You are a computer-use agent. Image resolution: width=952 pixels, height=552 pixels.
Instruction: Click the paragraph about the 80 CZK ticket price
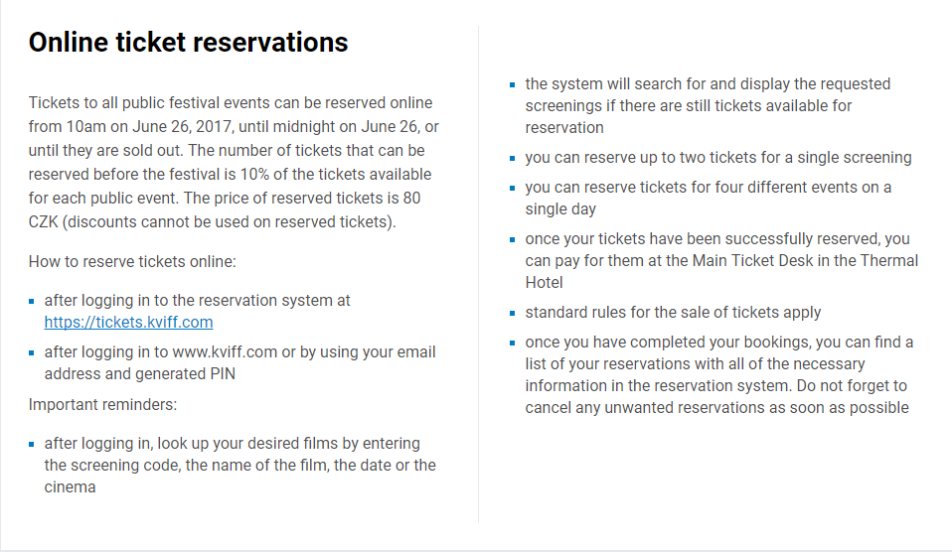tap(233, 162)
